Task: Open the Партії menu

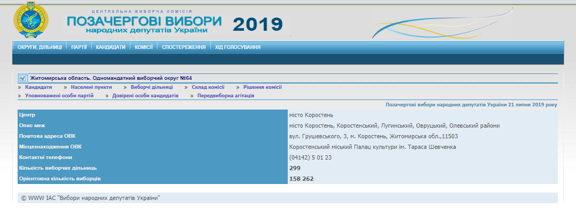Action: pos(79,47)
